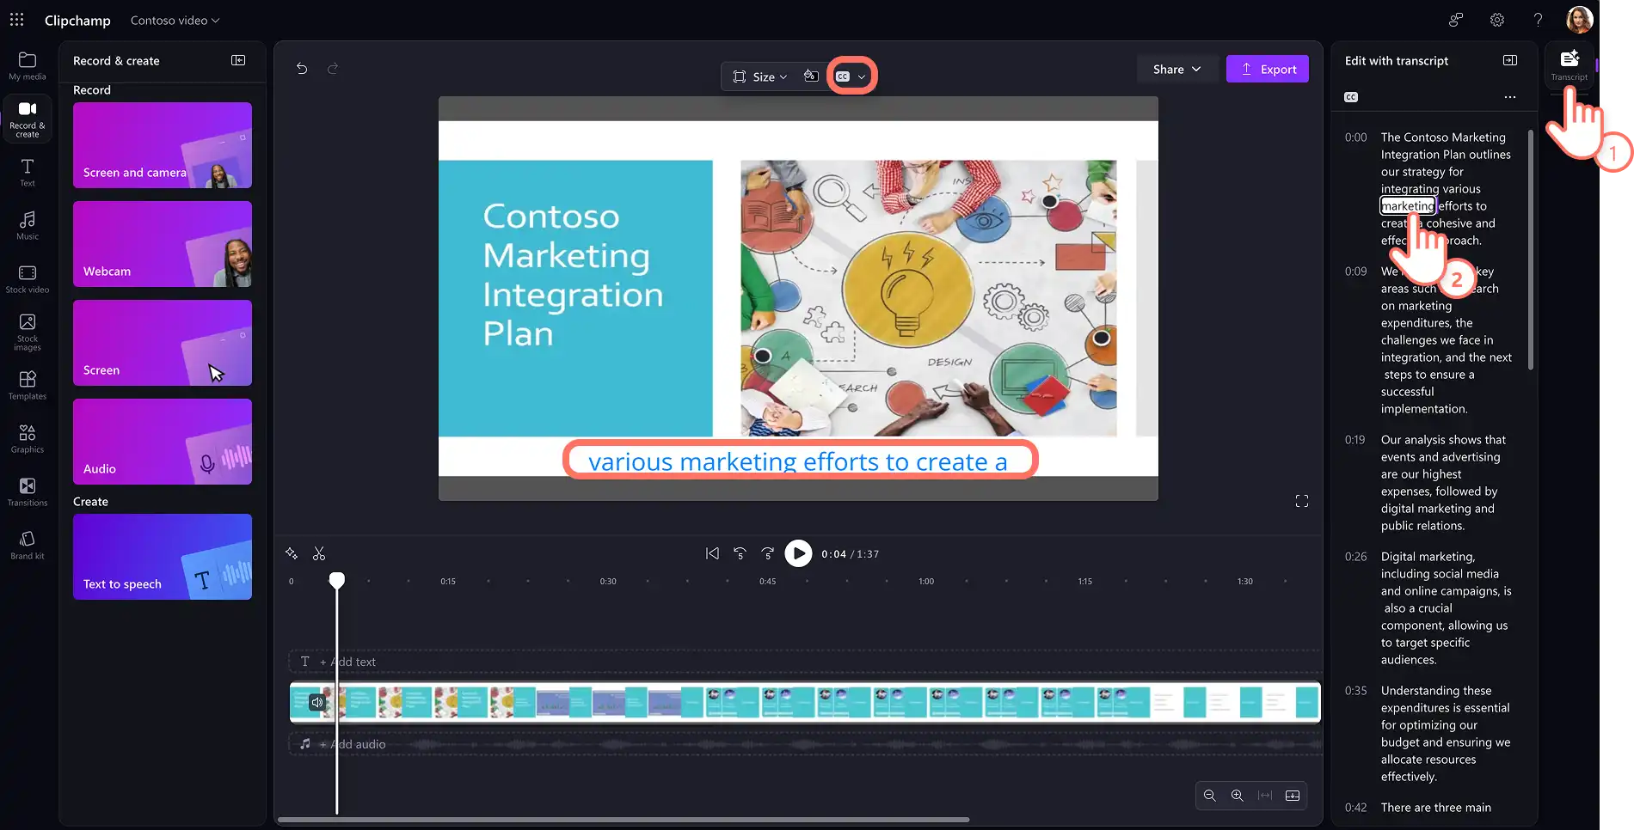Click the redo arrow
This screenshot has height=830, width=1634.
[x=333, y=69]
